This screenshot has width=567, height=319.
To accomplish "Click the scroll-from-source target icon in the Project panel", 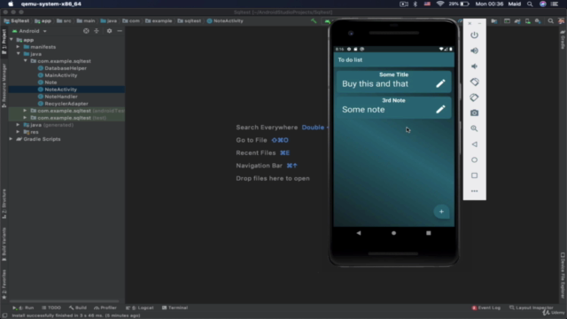I will coord(86,31).
